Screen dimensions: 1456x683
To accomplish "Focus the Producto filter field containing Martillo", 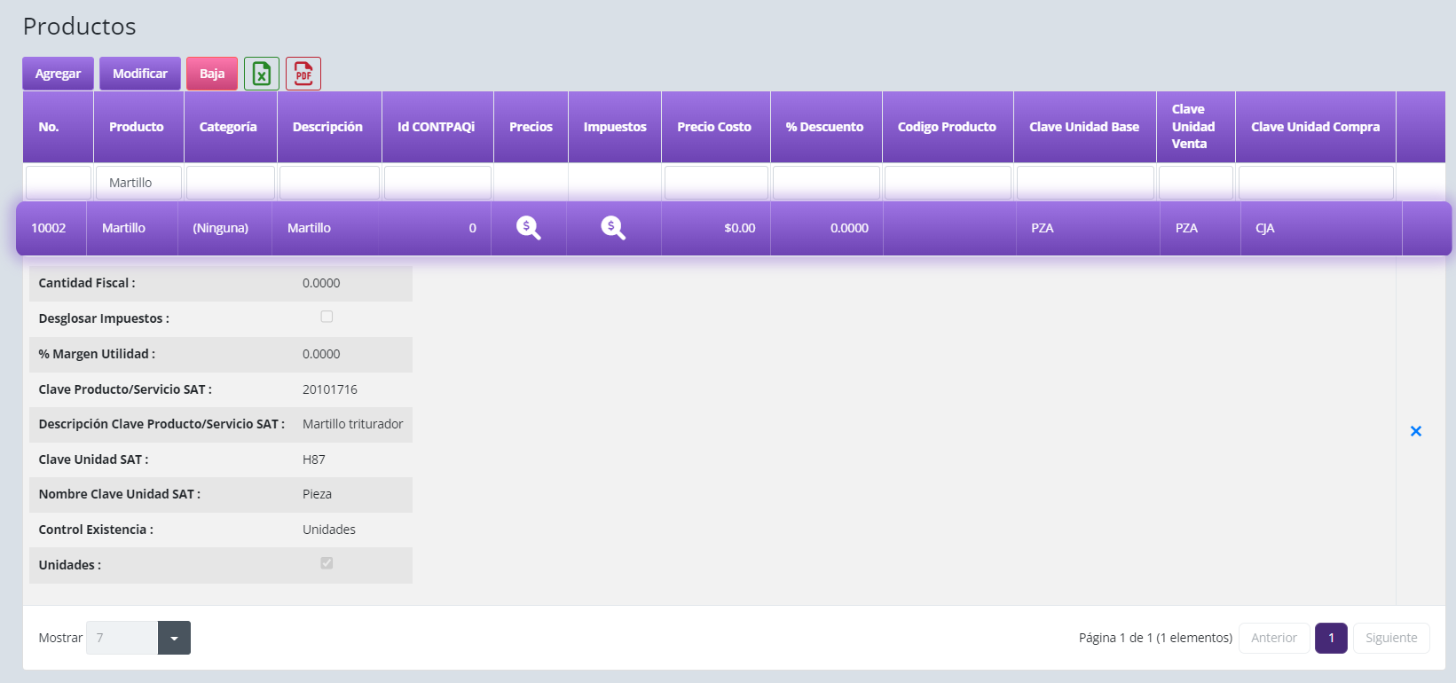I will [138, 183].
